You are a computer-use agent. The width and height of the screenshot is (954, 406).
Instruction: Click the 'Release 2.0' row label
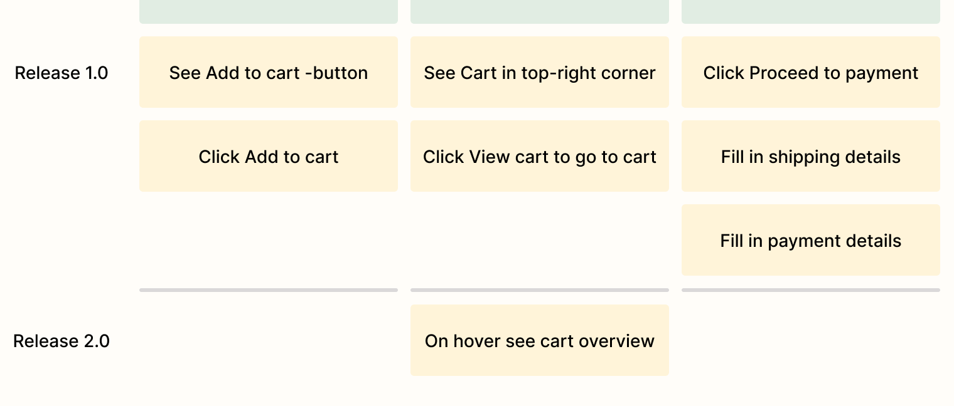point(62,341)
